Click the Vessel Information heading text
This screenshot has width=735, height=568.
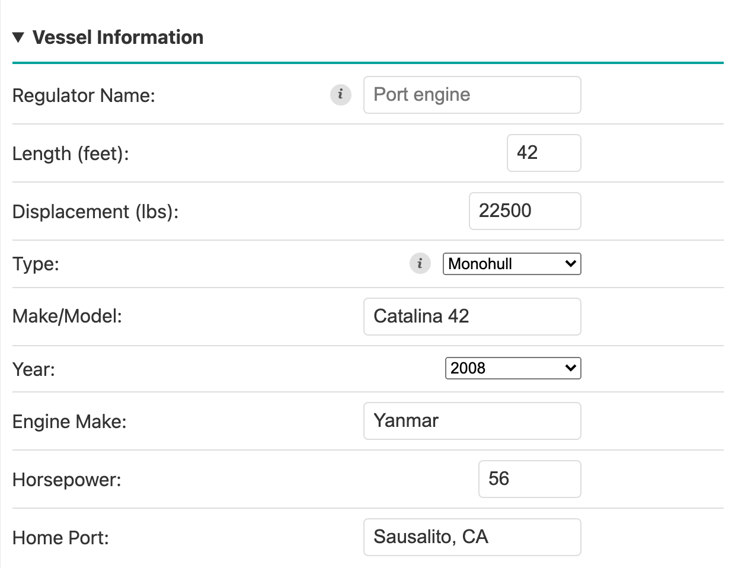tap(118, 37)
